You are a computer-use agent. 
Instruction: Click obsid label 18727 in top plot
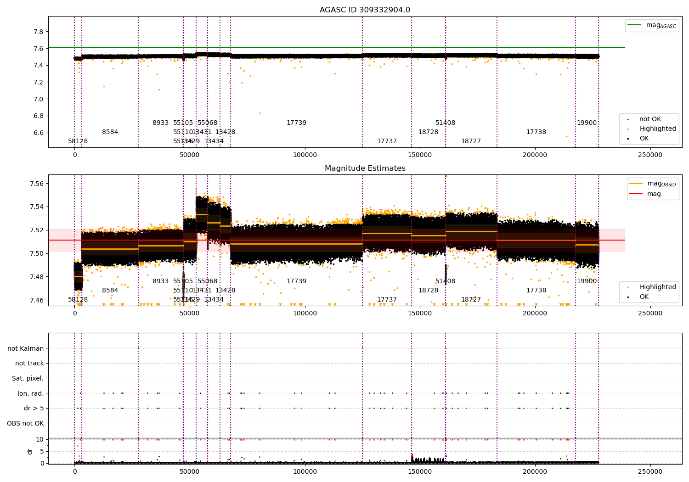(471, 141)
